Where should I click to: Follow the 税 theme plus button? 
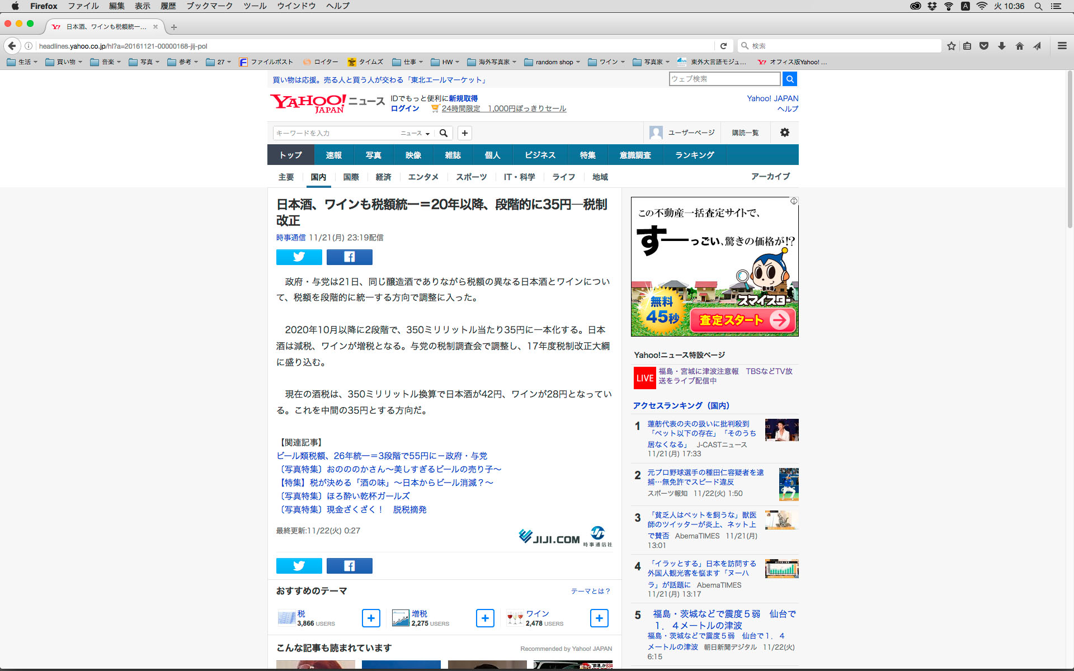pos(371,618)
